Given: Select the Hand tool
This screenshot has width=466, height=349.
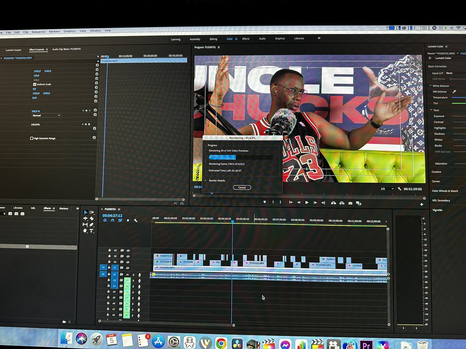Looking at the screenshot, I should click(x=85, y=231).
